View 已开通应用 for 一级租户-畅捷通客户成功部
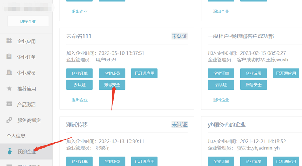The height and width of the screenshot is (166, 302). click(286, 73)
